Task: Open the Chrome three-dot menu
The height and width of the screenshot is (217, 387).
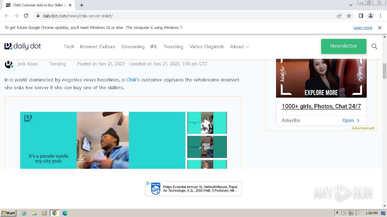Action: tap(380, 16)
